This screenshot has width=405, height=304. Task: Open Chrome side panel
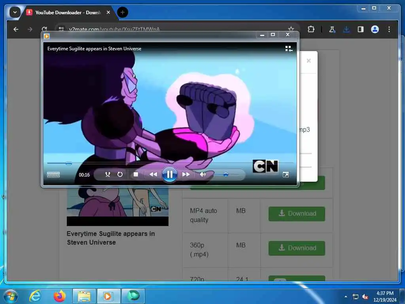point(361,29)
